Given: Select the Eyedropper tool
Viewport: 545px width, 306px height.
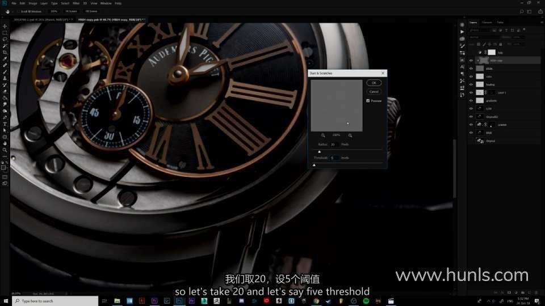Looking at the screenshot, I should (x=5, y=59).
